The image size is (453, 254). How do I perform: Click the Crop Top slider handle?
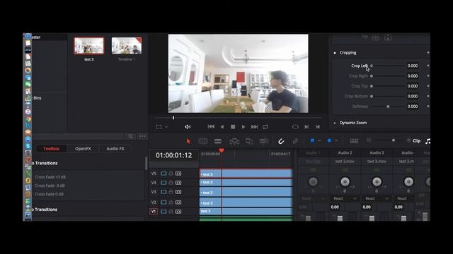[372, 86]
